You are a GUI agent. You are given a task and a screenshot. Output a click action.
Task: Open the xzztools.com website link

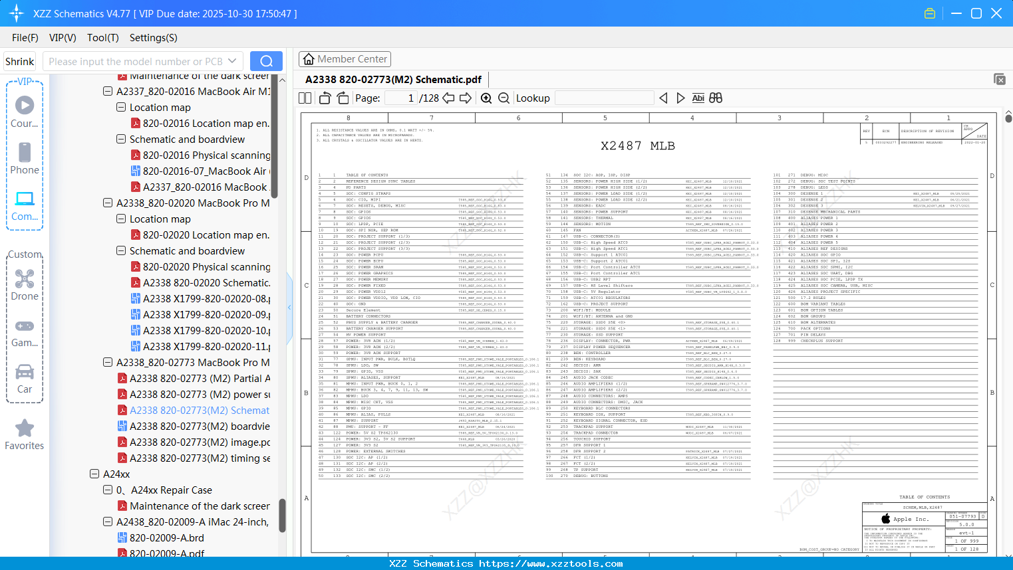click(551, 563)
